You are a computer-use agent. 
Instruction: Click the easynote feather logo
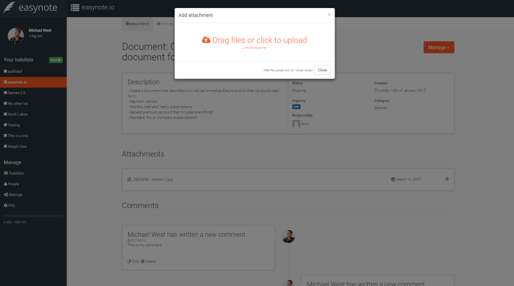(9, 7)
